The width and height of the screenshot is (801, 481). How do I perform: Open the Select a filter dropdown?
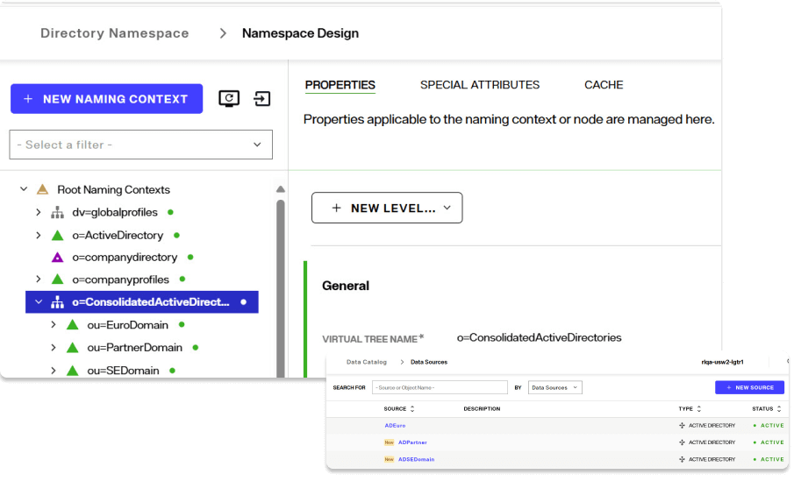[140, 145]
